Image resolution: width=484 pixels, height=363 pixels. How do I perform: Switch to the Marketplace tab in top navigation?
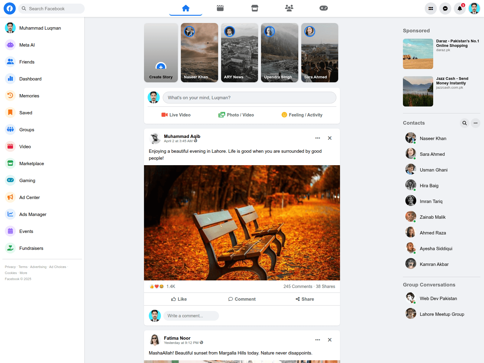(255, 8)
